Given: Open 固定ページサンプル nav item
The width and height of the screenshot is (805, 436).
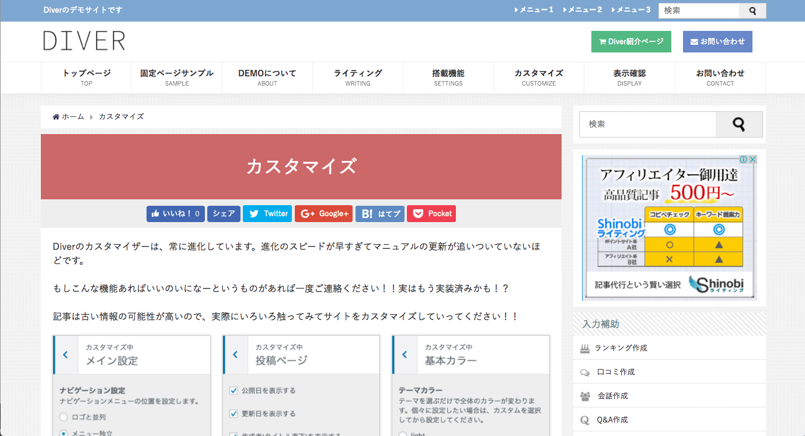Looking at the screenshot, I should click(177, 78).
